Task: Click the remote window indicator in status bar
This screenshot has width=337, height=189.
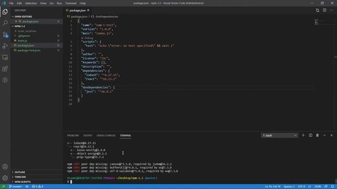Action: pos(4,186)
